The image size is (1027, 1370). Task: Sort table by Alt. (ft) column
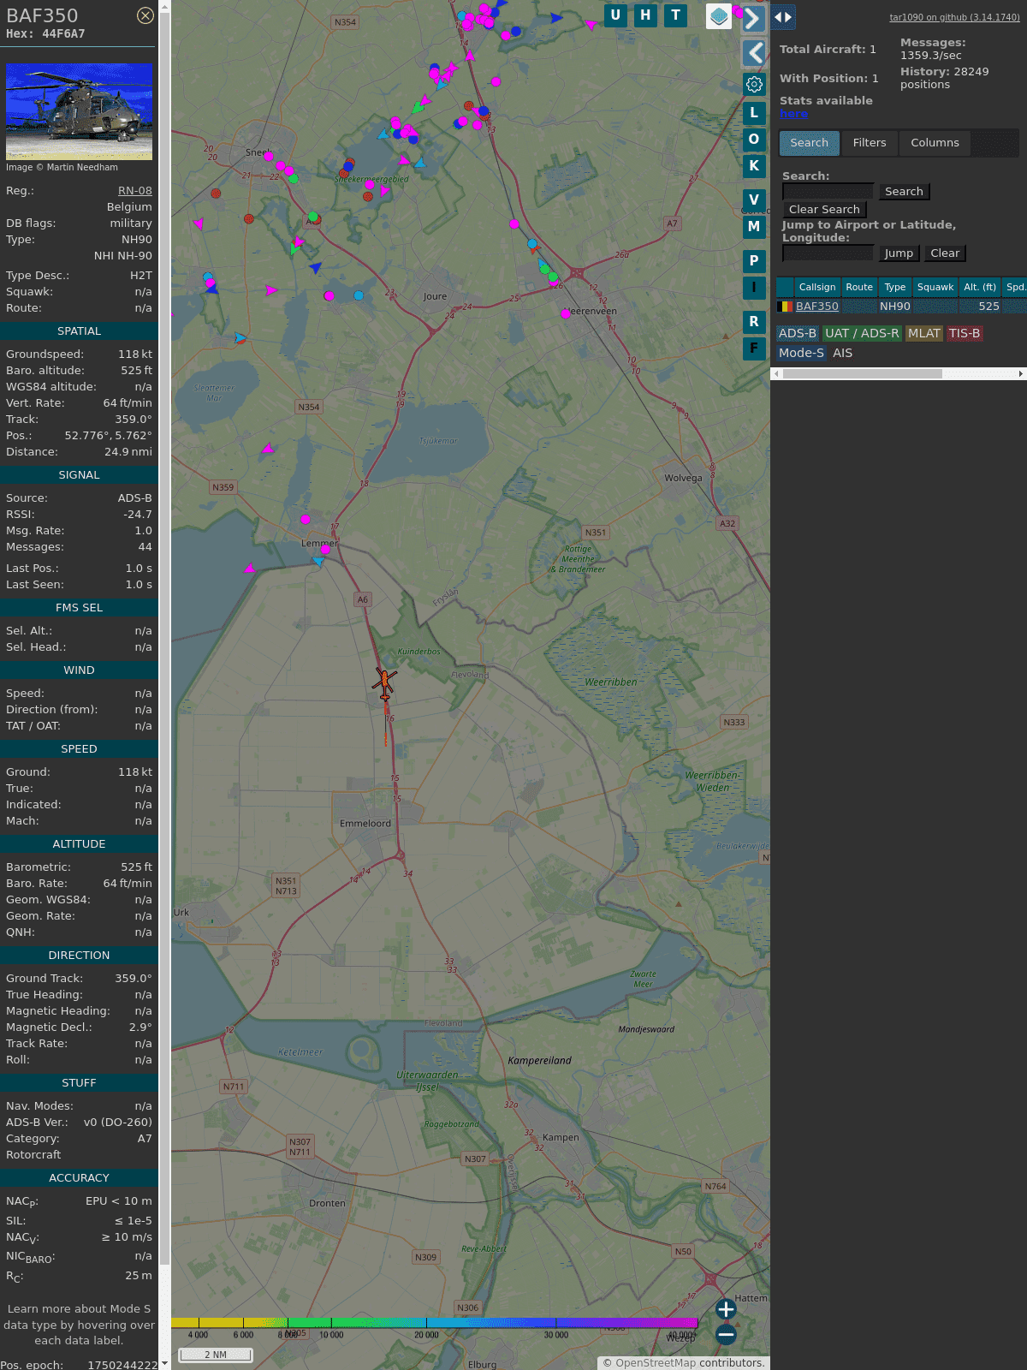(980, 288)
